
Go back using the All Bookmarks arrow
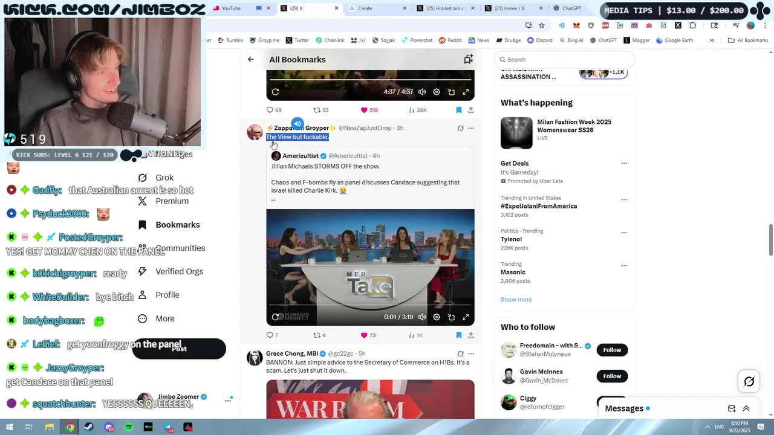click(x=251, y=59)
